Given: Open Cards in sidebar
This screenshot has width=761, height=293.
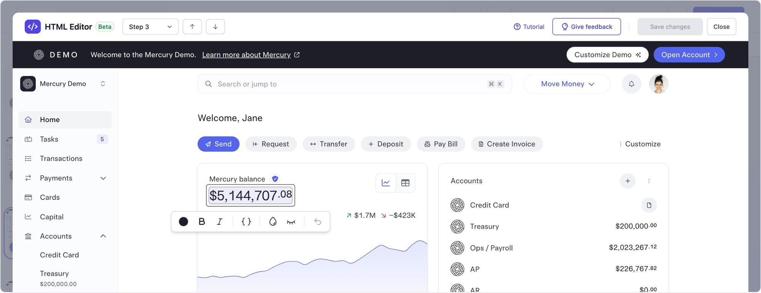Looking at the screenshot, I should [x=65, y=197].
